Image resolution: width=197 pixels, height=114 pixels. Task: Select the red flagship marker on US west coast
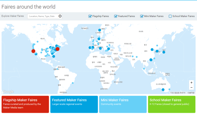pos(33,51)
